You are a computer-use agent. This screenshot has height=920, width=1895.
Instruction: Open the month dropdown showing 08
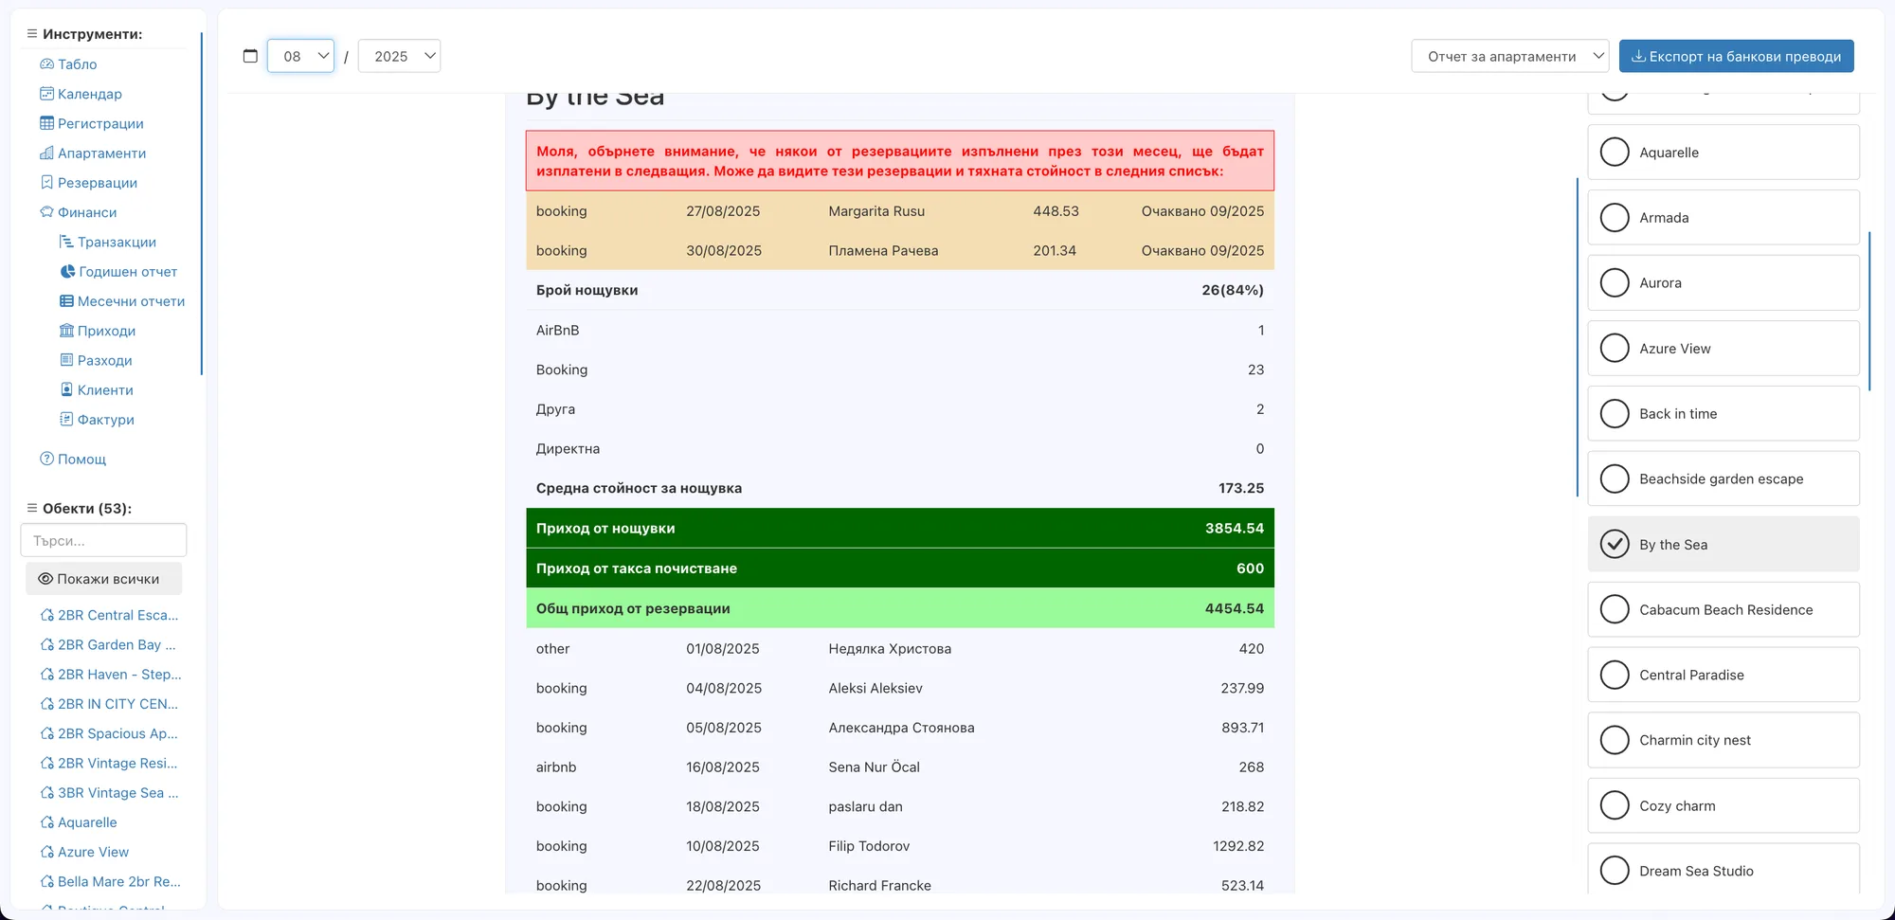pos(300,56)
